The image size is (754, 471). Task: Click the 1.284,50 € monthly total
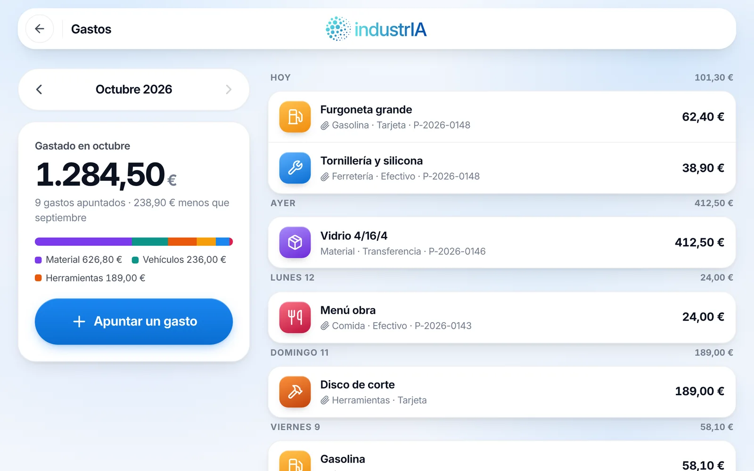[x=106, y=175]
